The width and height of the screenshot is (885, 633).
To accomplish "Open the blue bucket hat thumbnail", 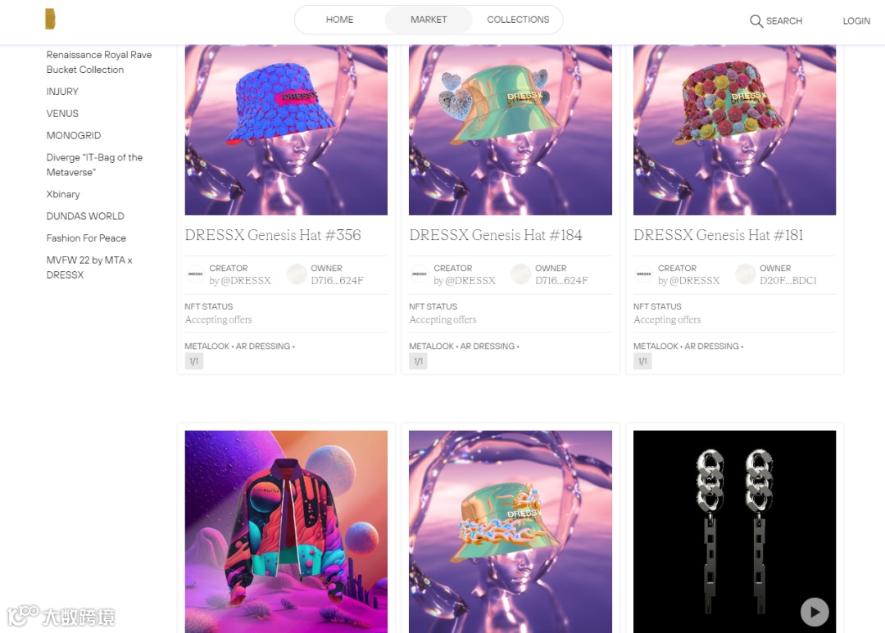I will [x=286, y=129].
